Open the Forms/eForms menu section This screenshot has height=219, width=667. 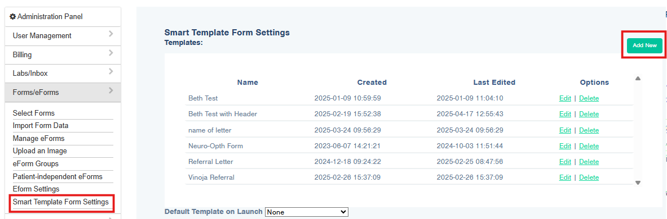pos(63,92)
